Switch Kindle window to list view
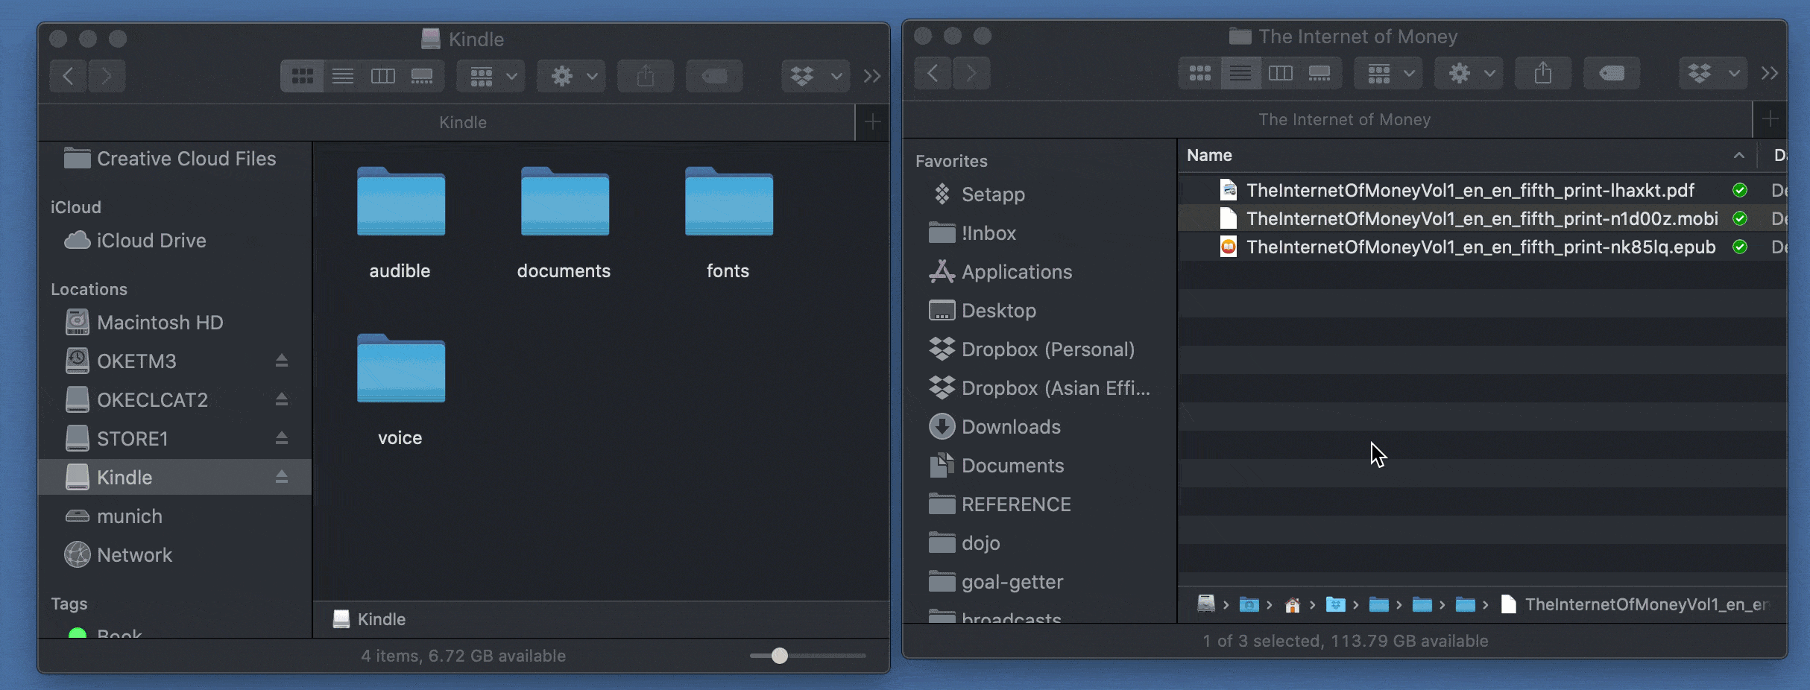 point(343,76)
